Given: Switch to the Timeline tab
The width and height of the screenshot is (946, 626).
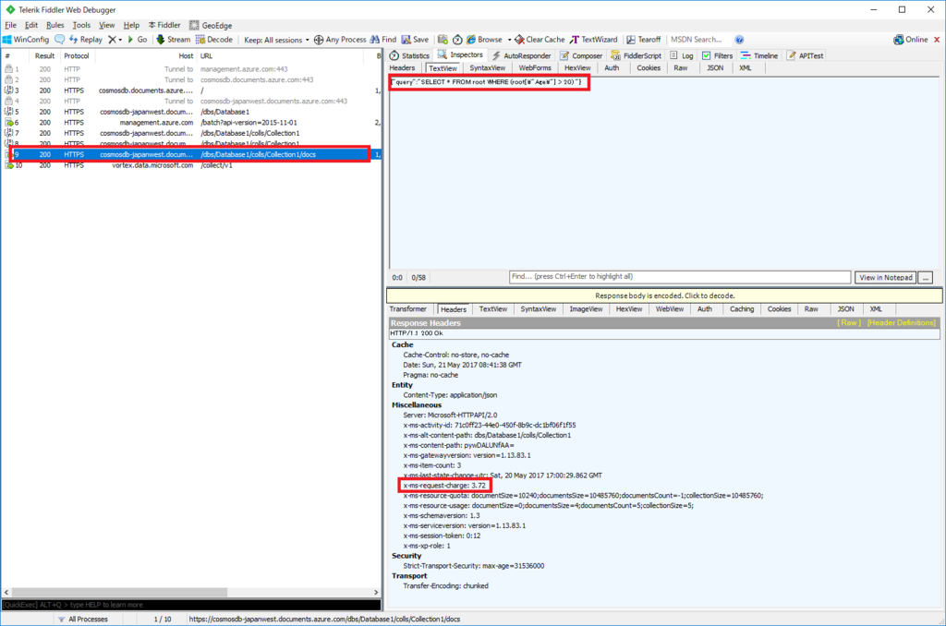Looking at the screenshot, I should coord(759,55).
